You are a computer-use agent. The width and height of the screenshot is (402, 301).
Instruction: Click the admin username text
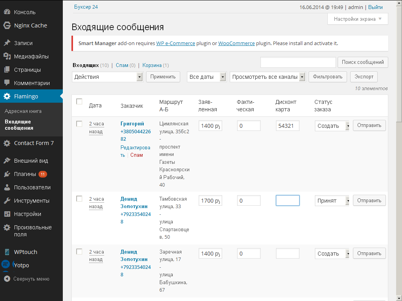click(x=356, y=7)
